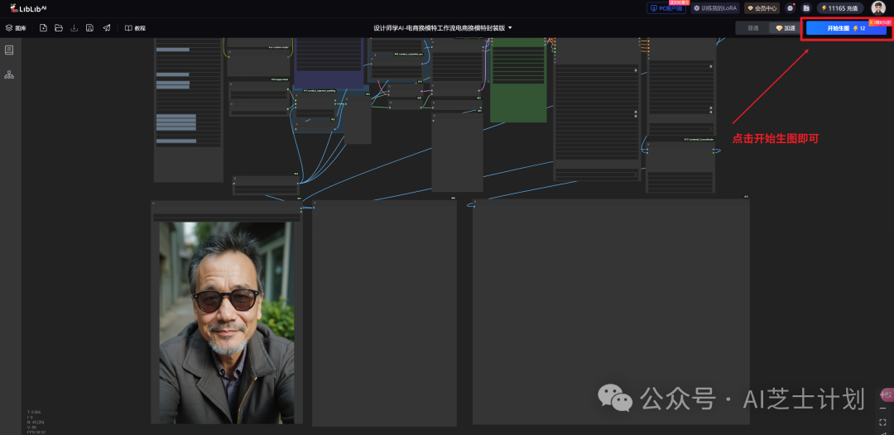Create a new workflow file
The image size is (894, 435).
pyautogui.click(x=43, y=28)
